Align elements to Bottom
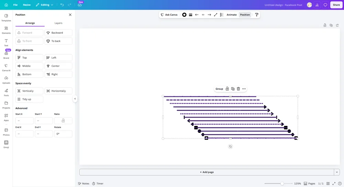 (x=29, y=74)
